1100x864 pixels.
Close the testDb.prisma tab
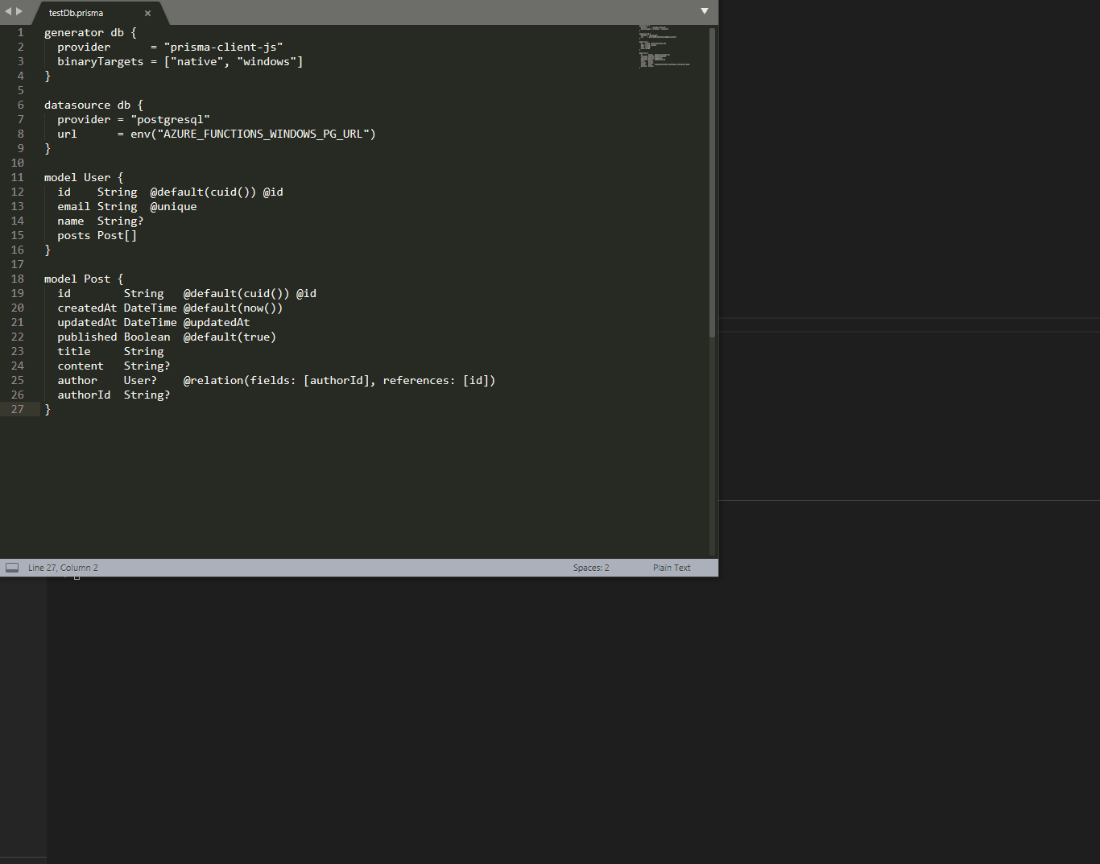click(x=148, y=13)
